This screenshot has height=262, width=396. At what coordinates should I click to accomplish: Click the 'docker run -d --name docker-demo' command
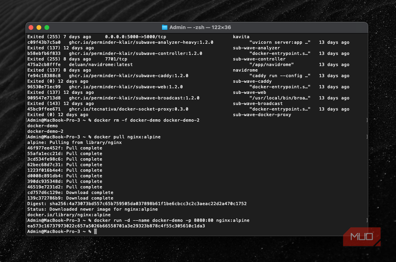[x=172, y=220]
